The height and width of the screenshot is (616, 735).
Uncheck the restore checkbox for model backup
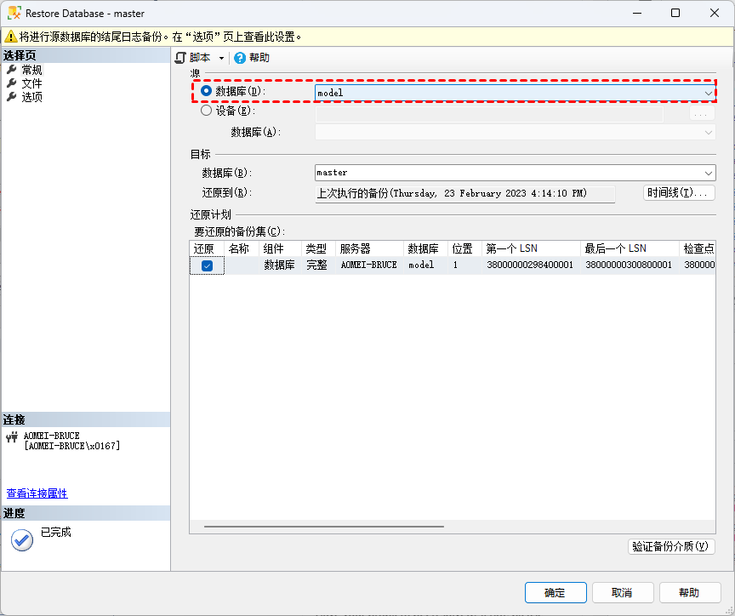[207, 265]
